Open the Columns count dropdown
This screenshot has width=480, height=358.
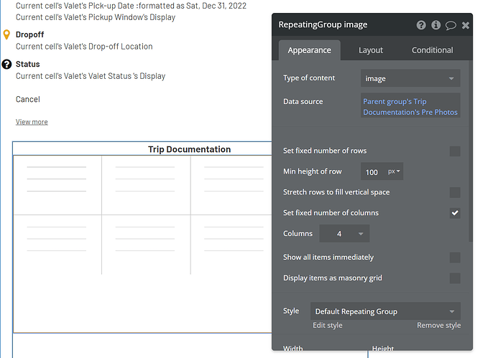344,234
